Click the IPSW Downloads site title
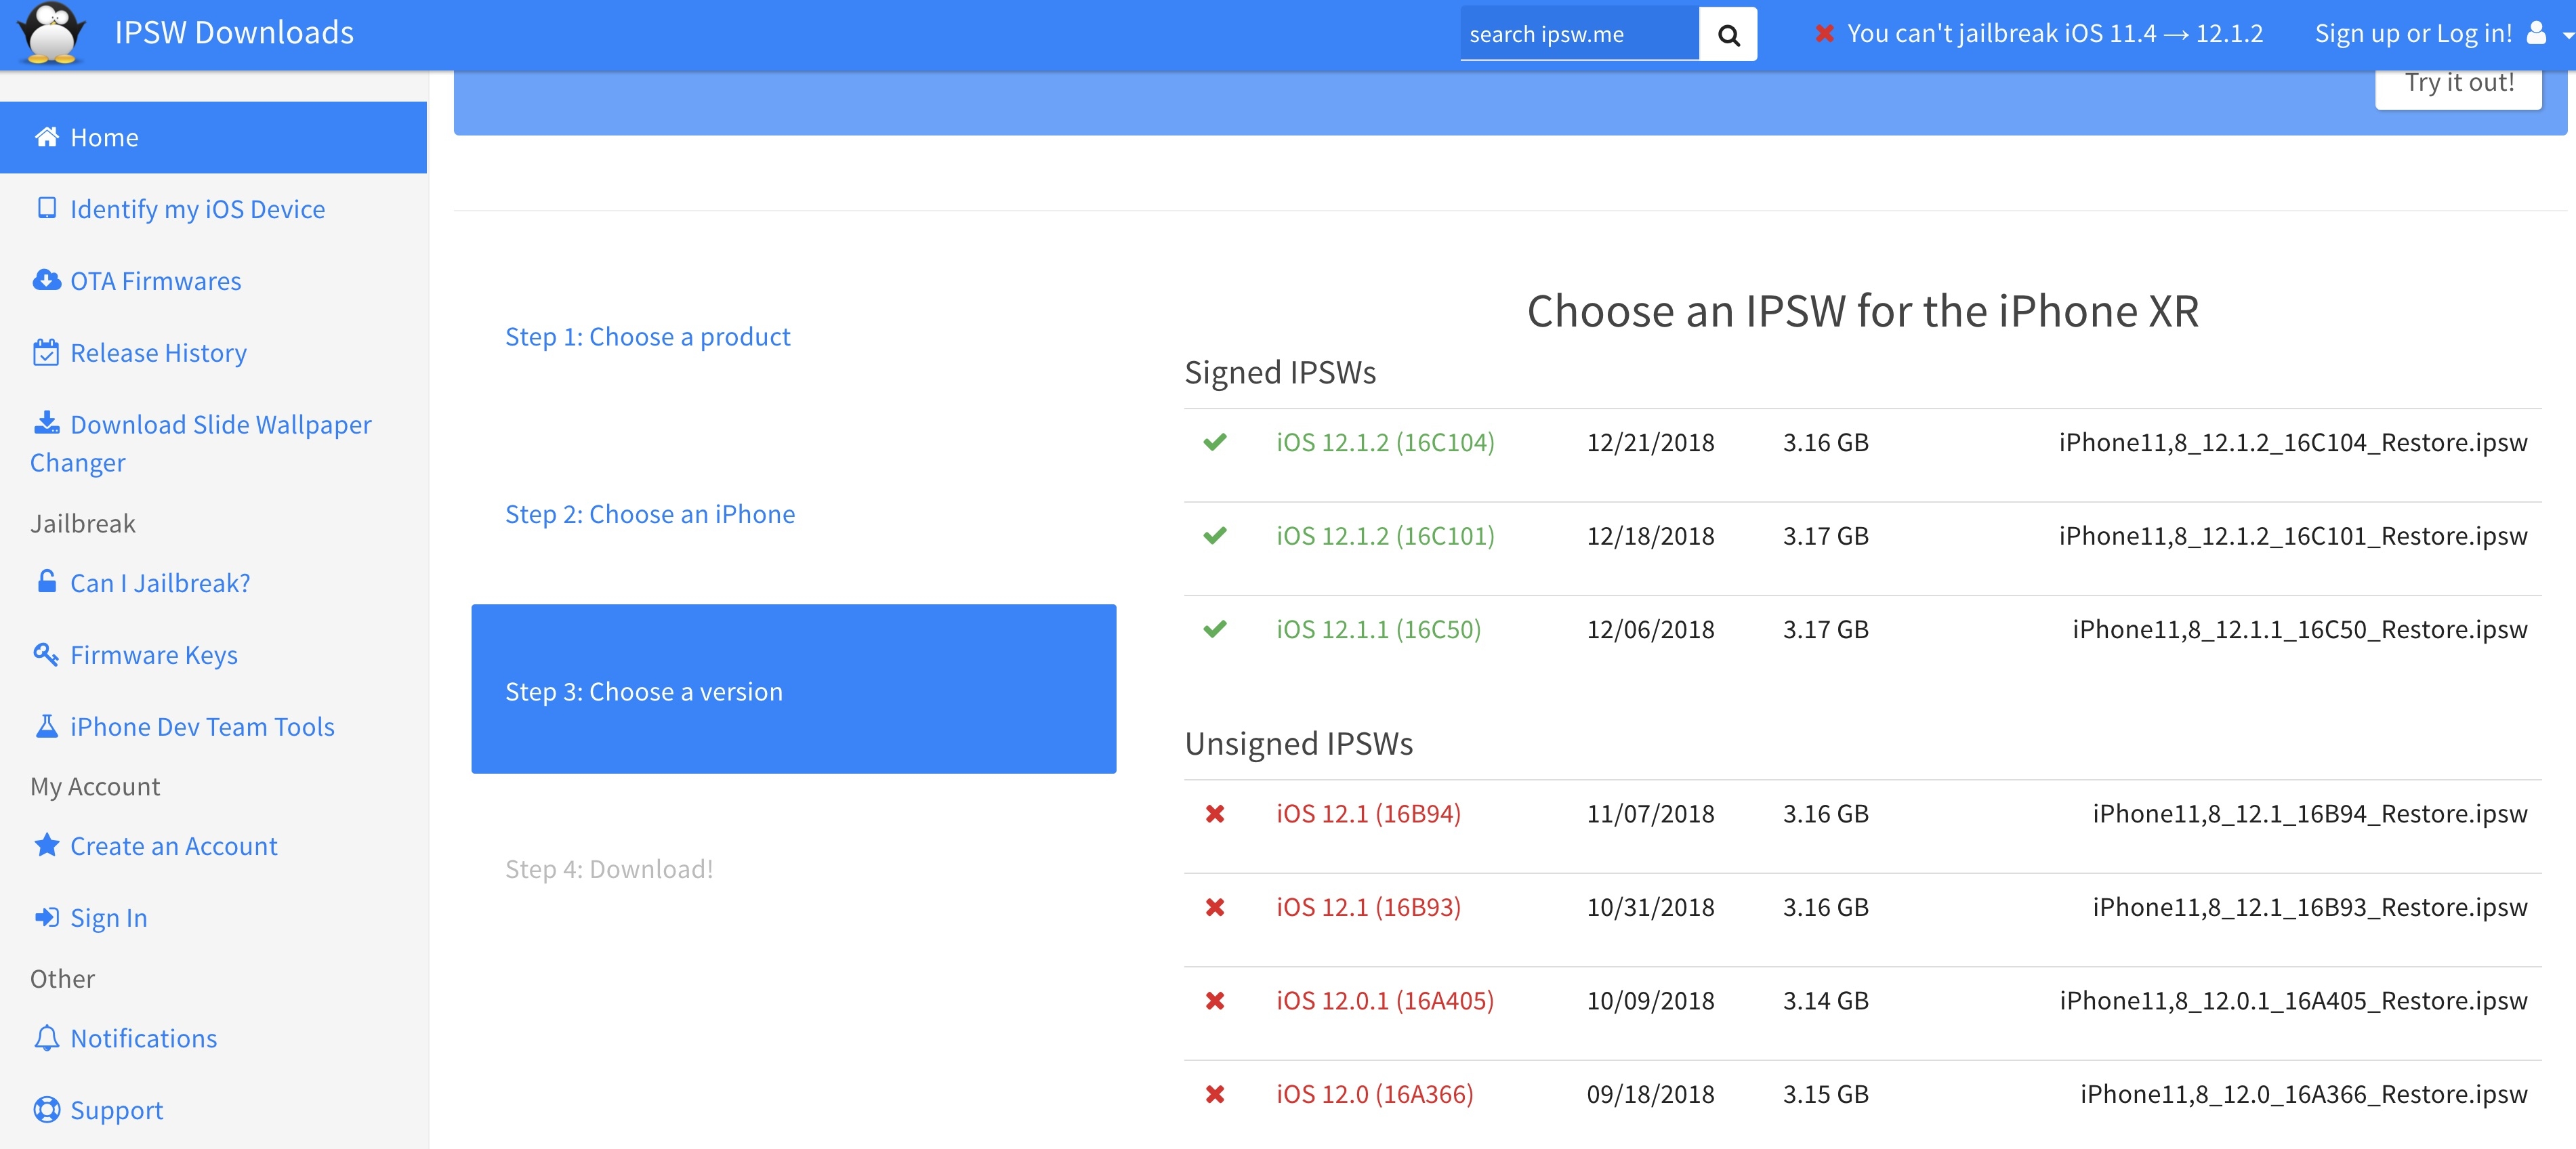 tap(234, 33)
